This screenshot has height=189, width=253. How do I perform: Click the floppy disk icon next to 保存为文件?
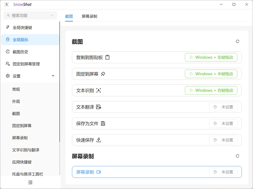(103, 123)
